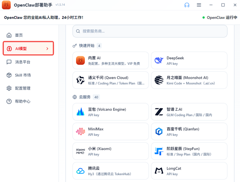Select the 智谱 Z.AI provider
Viewport: 240px width, 182px height.
click(189, 112)
